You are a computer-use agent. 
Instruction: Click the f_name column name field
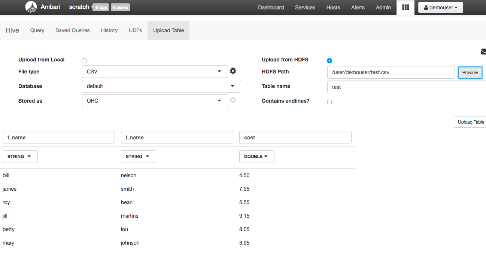59,137
